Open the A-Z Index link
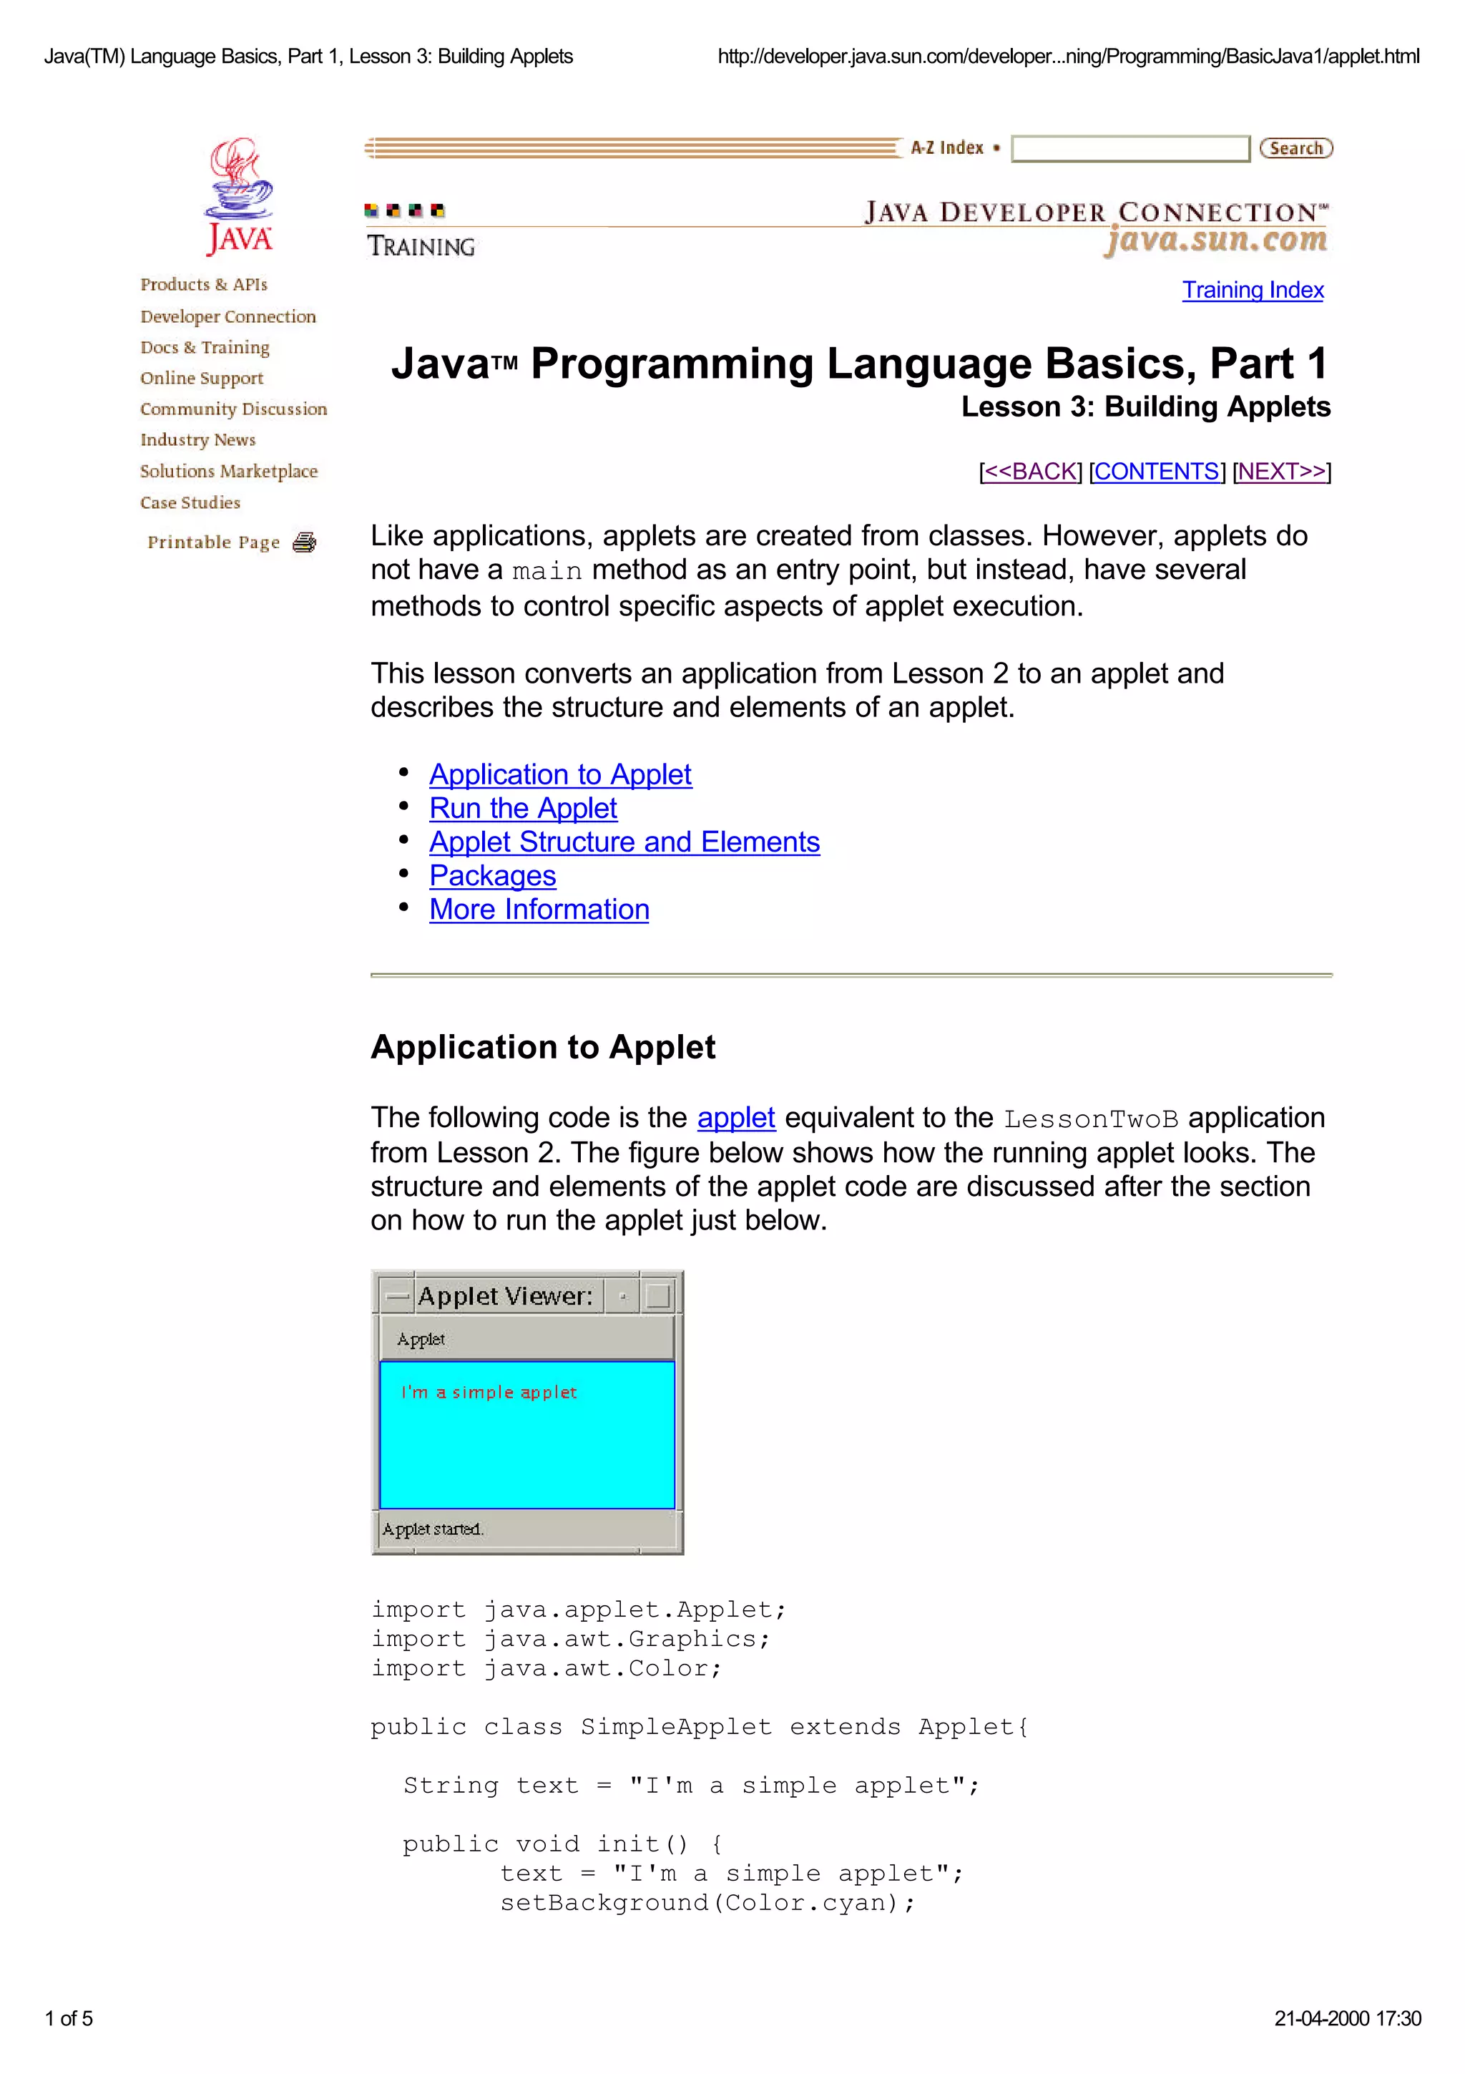Viewport: 1465px width, 2074px height. 946,148
